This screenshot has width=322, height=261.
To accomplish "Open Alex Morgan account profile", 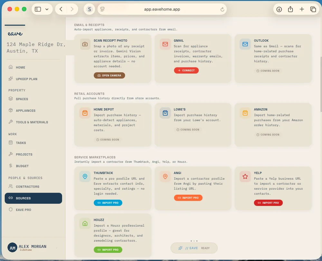I will pyautogui.click(x=33, y=248).
